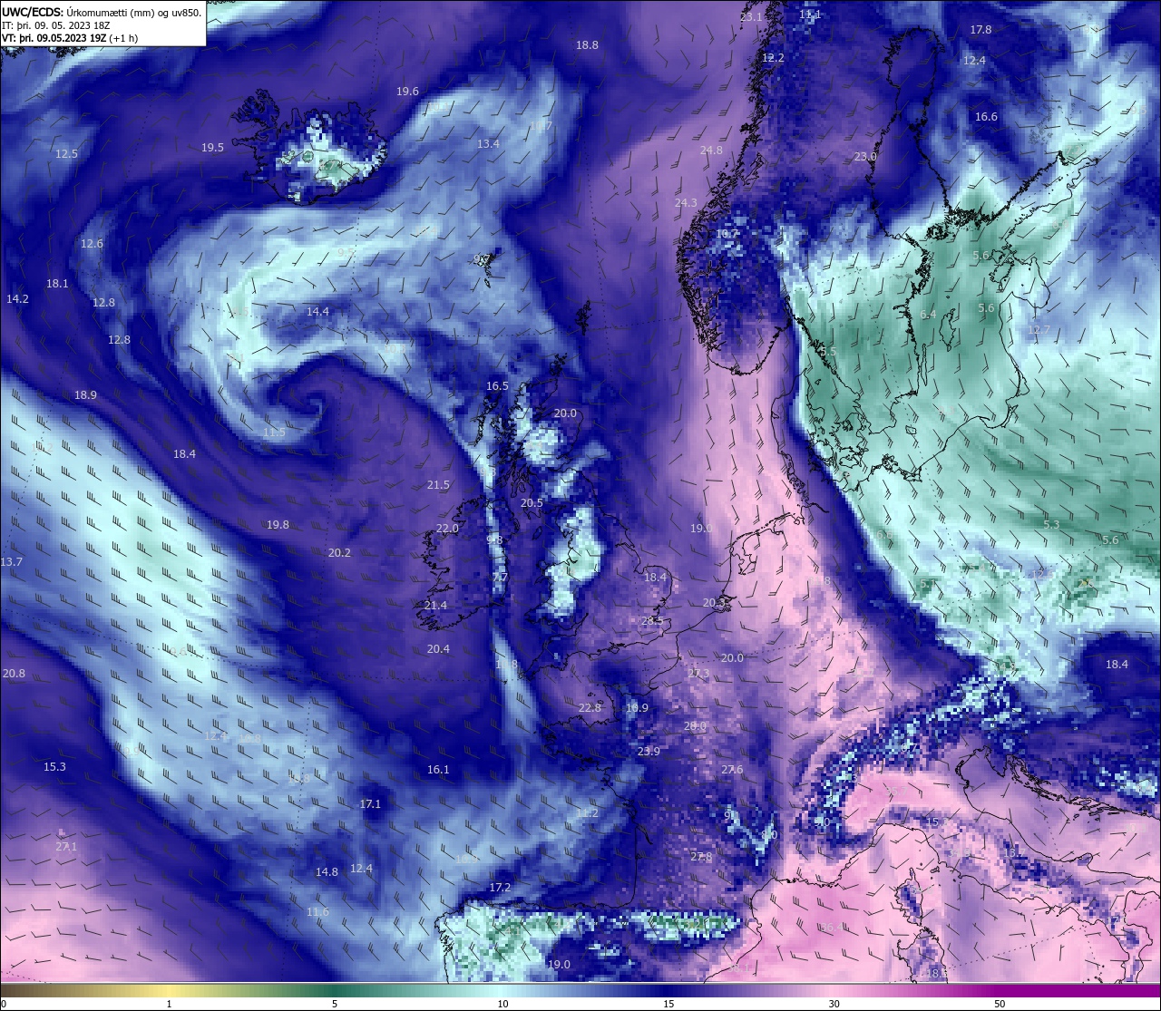Click the color legend tick label '30'
The width and height of the screenshot is (1161, 1011).
[834, 1004]
